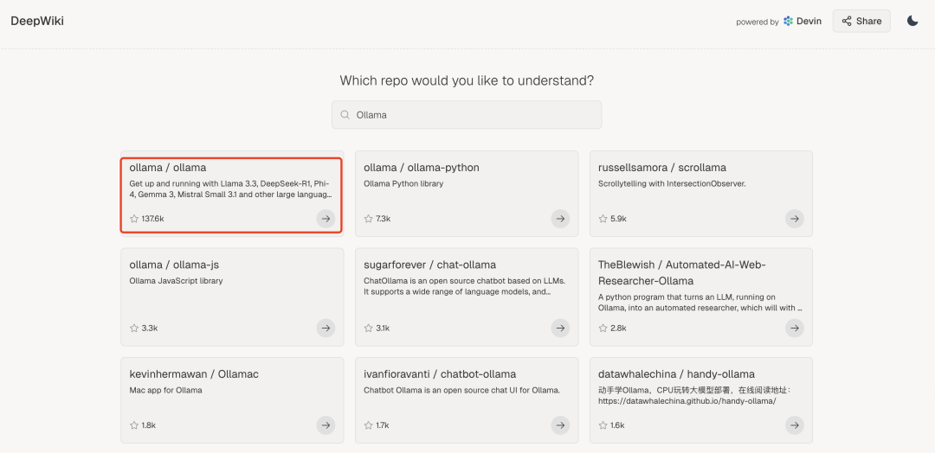Screen dimensions: 935x453
Task: Click star icon beside 1.8k
Action: tap(134, 425)
